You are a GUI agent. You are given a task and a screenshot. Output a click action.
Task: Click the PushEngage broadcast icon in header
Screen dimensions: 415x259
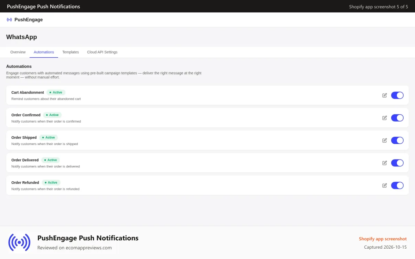coord(9,20)
